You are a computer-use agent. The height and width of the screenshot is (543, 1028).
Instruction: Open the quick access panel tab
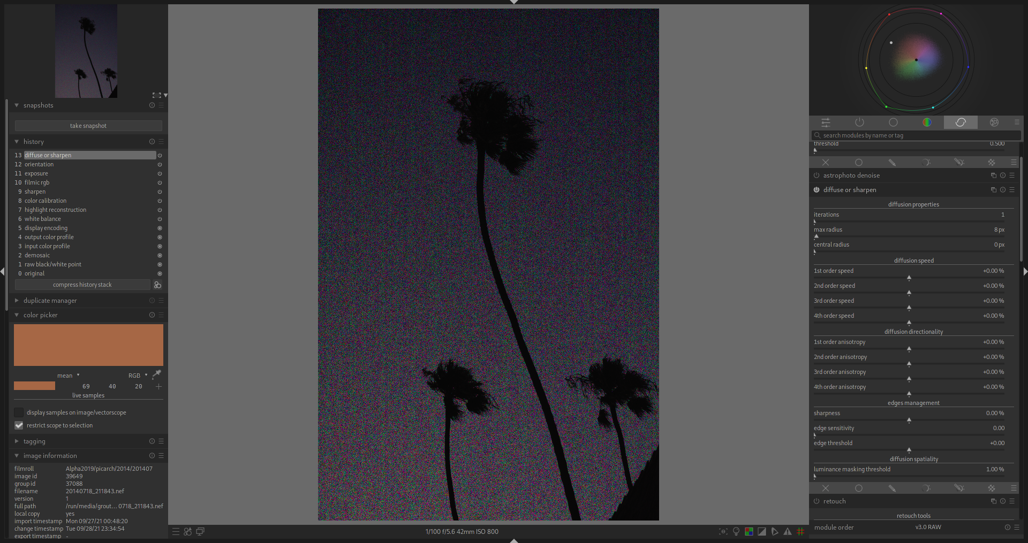click(x=826, y=123)
